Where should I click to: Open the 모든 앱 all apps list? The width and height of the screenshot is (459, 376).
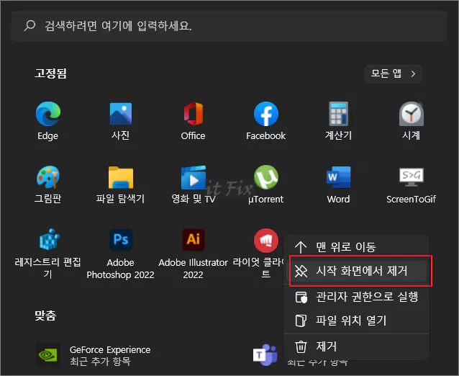click(x=393, y=74)
